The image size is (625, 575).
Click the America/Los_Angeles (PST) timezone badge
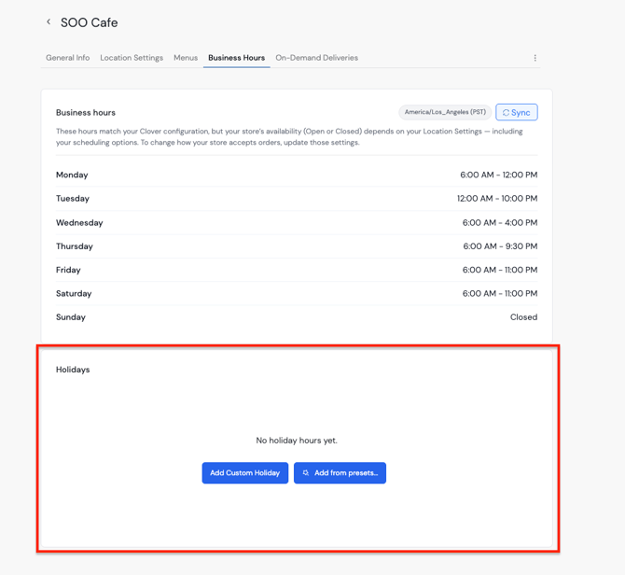click(445, 112)
